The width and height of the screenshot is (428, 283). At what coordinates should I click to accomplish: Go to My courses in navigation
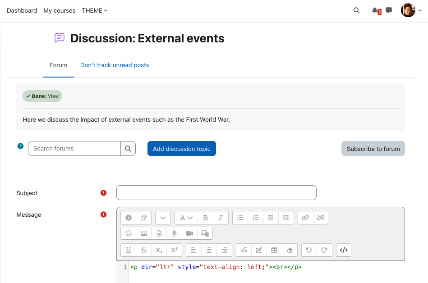point(59,11)
